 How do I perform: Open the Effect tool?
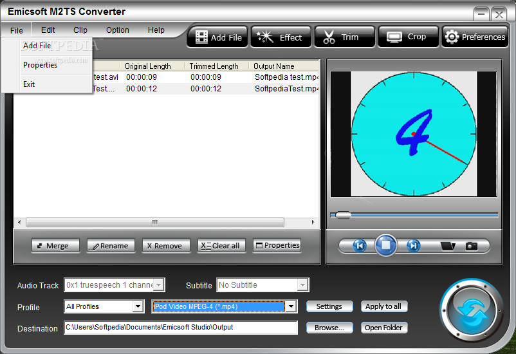click(x=281, y=37)
